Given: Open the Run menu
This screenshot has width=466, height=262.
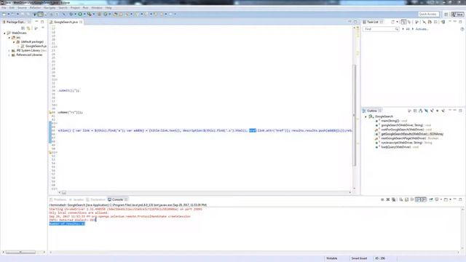Looking at the screenshot, I should [x=86, y=8].
